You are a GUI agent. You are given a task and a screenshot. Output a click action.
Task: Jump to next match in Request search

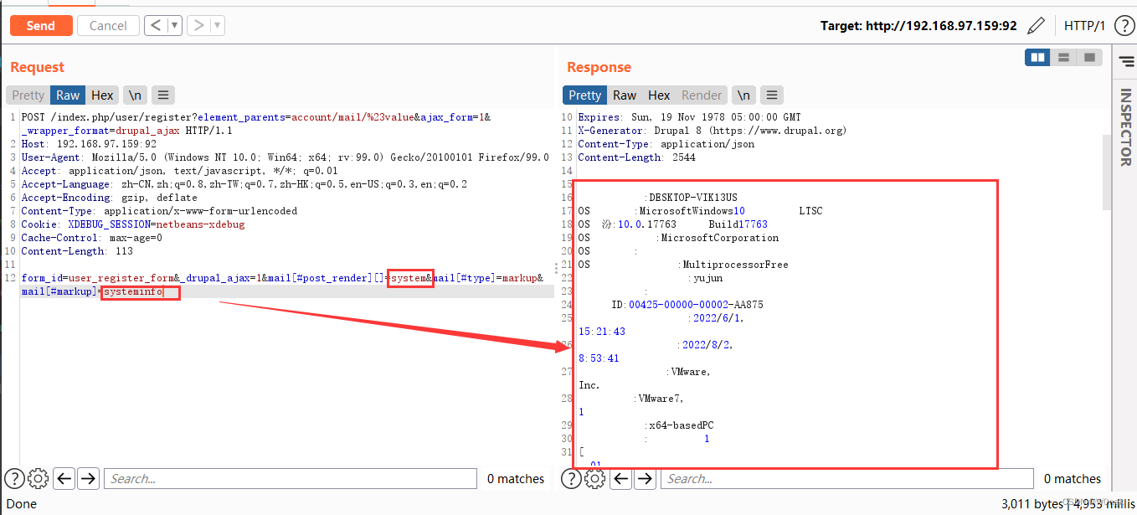88,478
